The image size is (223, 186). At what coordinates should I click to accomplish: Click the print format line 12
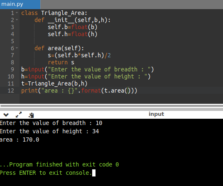point(79,91)
